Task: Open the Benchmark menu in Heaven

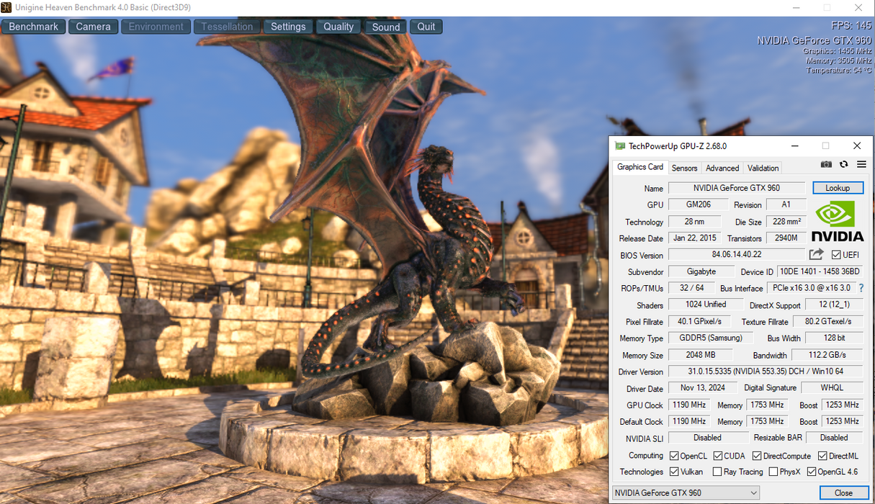Action: [x=34, y=27]
